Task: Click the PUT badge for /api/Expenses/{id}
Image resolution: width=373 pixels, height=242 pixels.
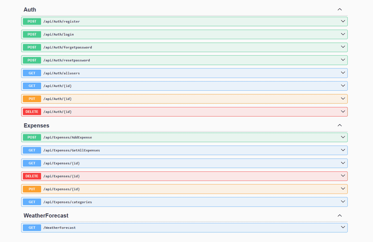Action: pyautogui.click(x=32, y=189)
